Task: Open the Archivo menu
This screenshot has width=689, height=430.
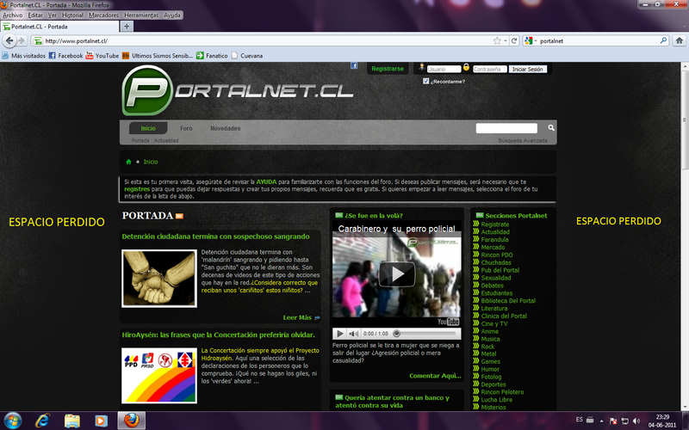Action: pyautogui.click(x=12, y=15)
